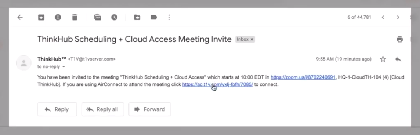Click the Reply all button
Screen dimensions: 420x135
[x=103, y=109]
